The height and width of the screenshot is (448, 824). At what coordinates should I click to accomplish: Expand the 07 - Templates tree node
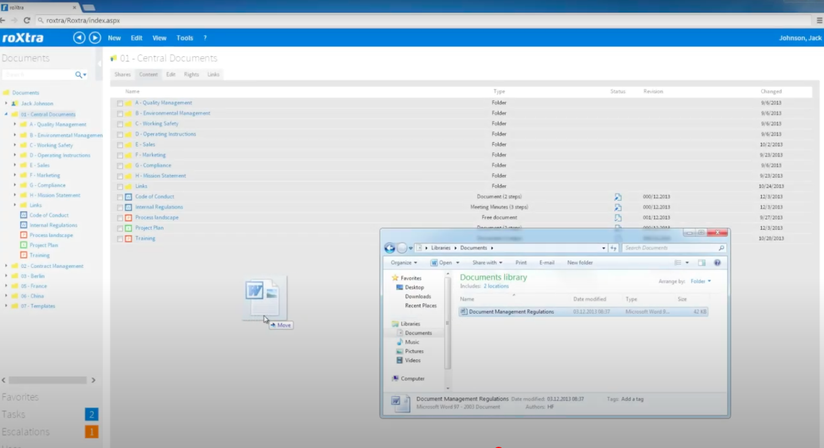pos(6,306)
